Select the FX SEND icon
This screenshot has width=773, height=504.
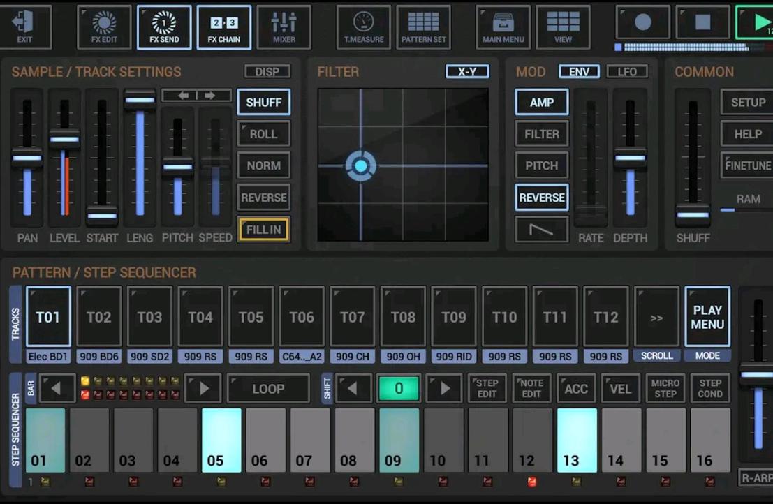click(165, 27)
